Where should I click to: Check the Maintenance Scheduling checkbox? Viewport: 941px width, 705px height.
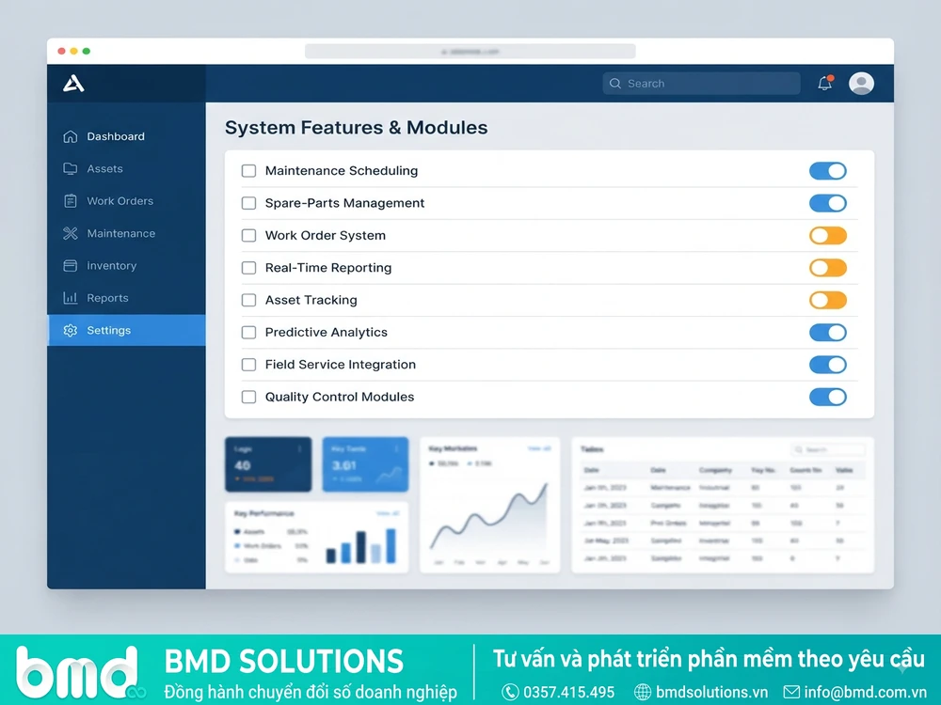coord(248,171)
